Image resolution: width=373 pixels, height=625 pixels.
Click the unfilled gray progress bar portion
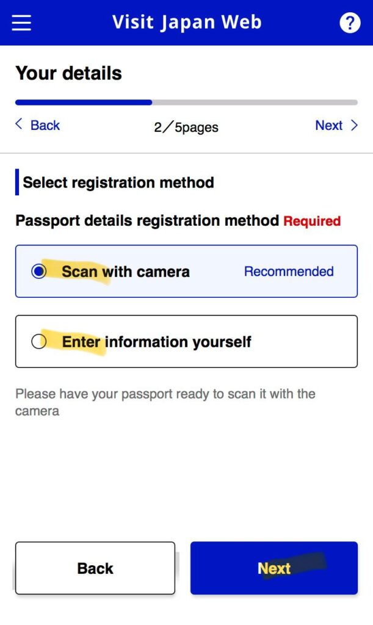point(254,103)
